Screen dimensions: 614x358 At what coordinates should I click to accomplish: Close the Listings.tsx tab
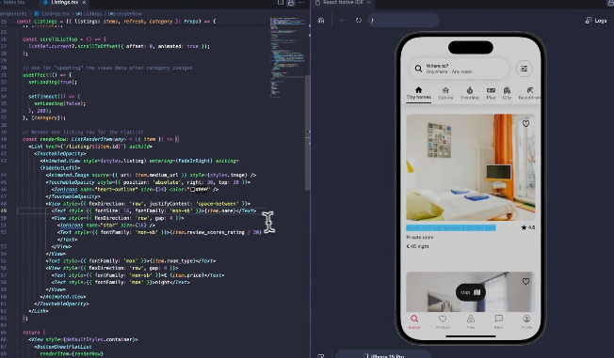pos(84,2)
